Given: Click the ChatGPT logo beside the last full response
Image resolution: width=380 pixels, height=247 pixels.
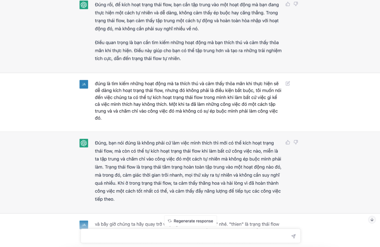Looking at the screenshot, I should [x=84, y=143].
